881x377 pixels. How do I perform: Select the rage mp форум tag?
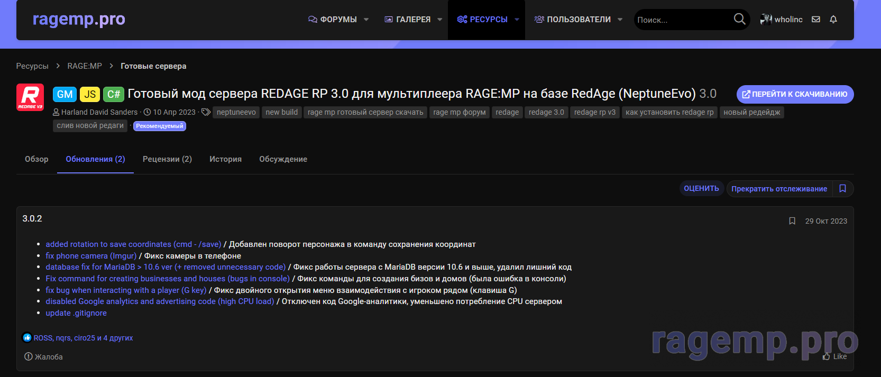[460, 112]
